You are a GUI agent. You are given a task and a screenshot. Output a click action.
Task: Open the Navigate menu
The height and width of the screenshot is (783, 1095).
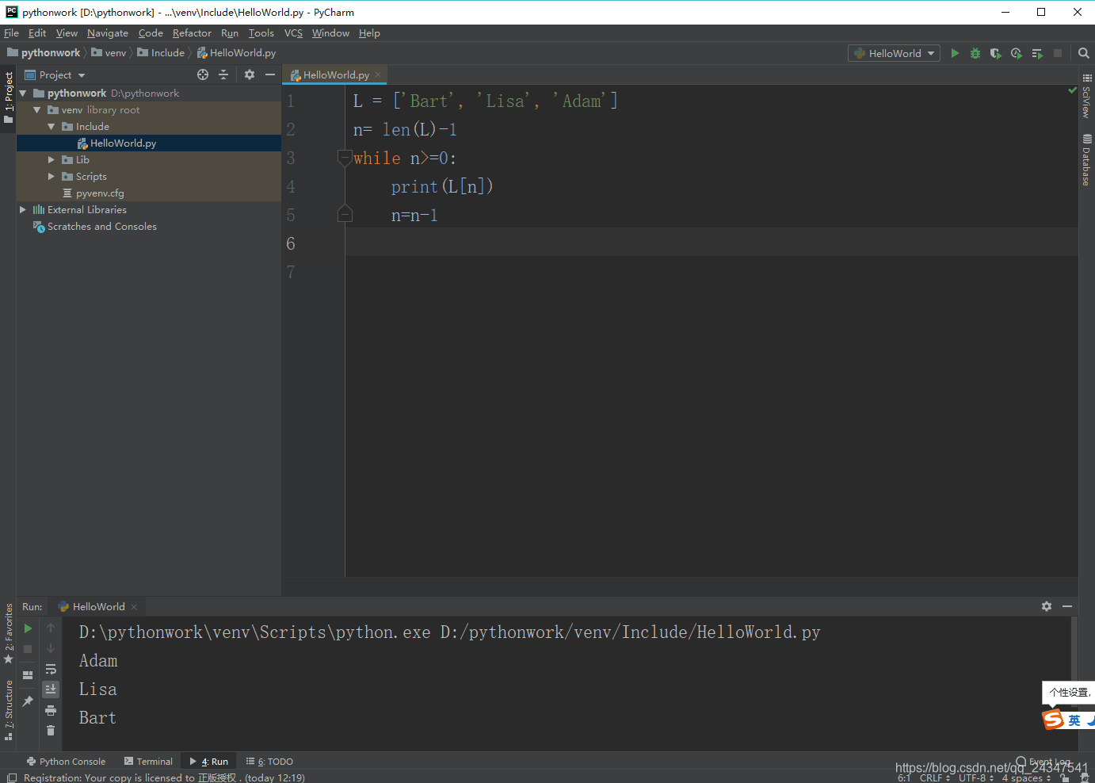click(x=108, y=33)
